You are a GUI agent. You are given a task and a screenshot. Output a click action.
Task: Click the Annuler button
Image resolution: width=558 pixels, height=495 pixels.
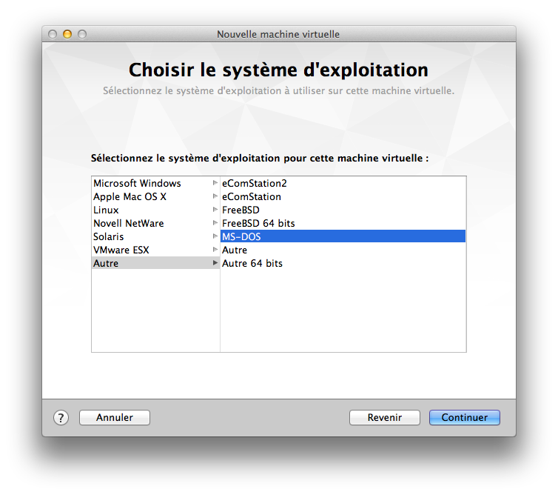(x=115, y=417)
